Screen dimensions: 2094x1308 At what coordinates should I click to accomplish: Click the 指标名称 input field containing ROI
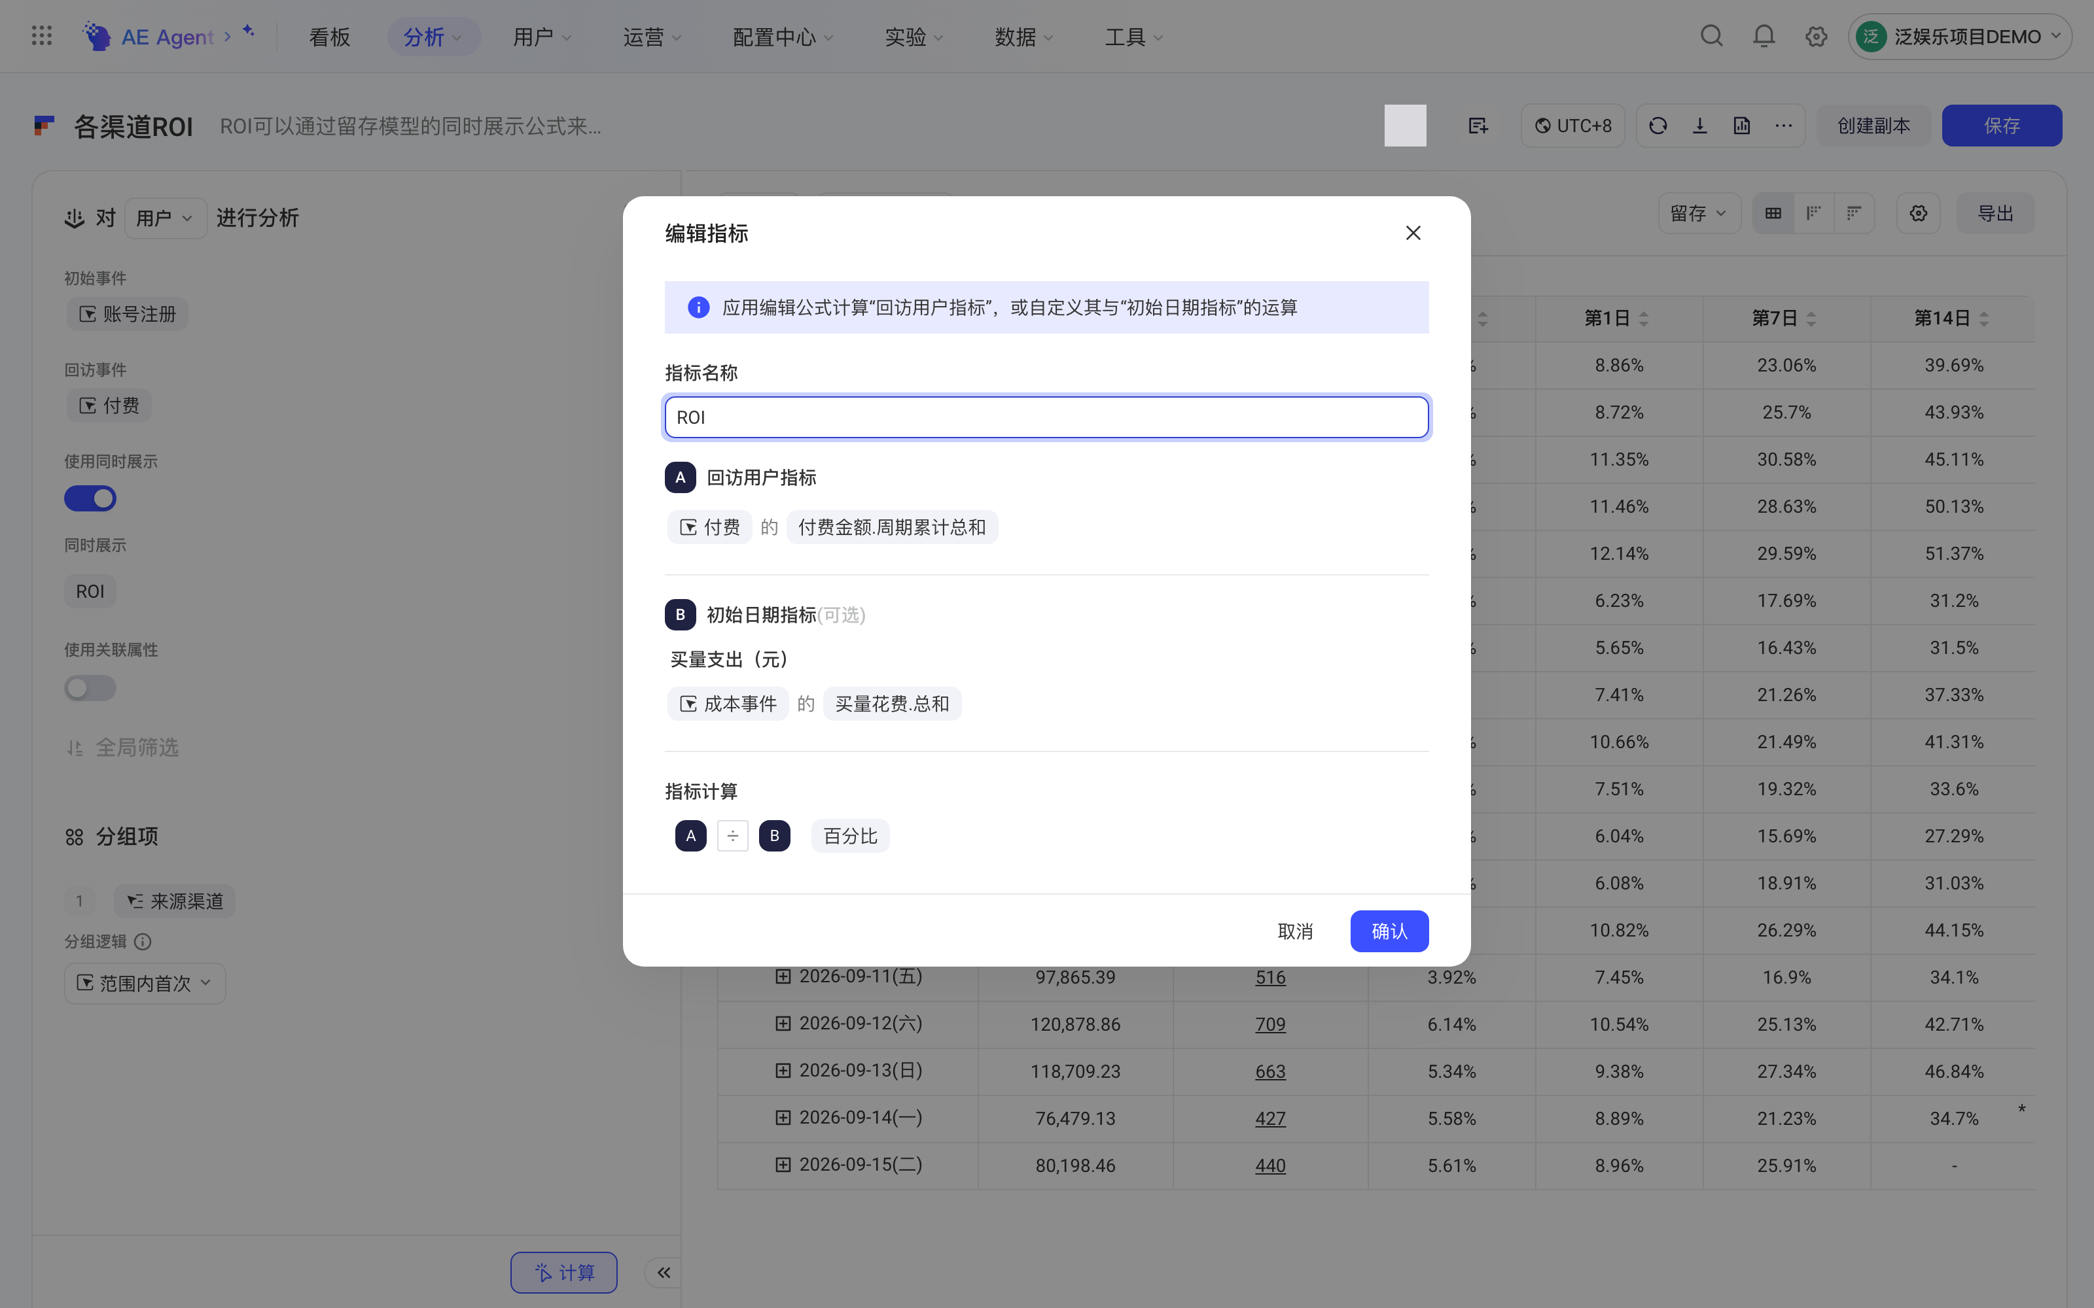(x=1046, y=418)
